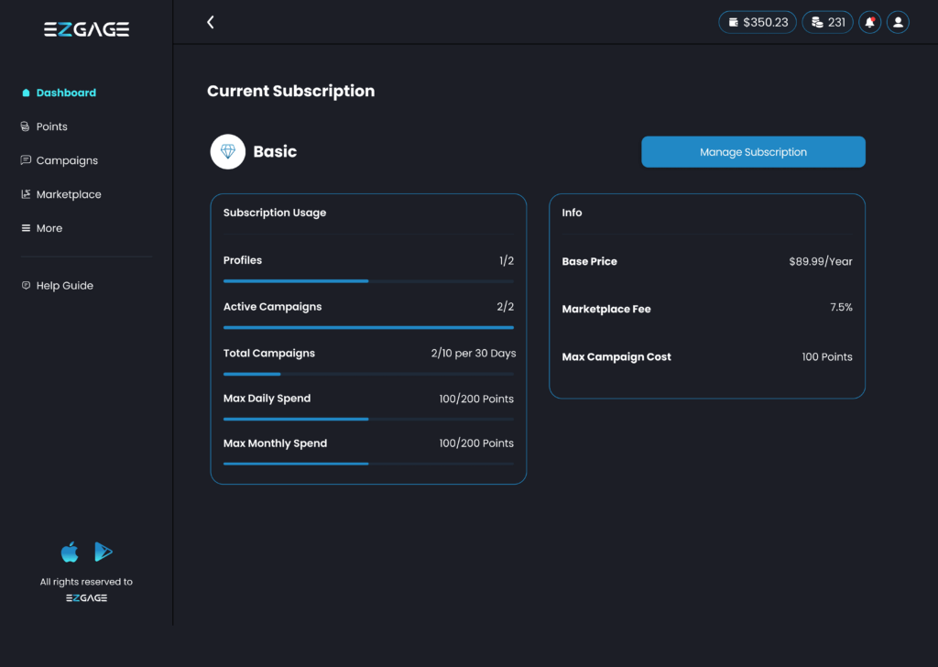Navigate to Marketplace in the sidebar
The height and width of the screenshot is (667, 938).
68,194
